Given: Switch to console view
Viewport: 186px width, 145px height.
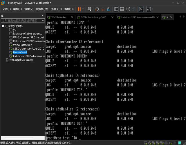Looking at the screenshot, I should (x=141, y=9).
